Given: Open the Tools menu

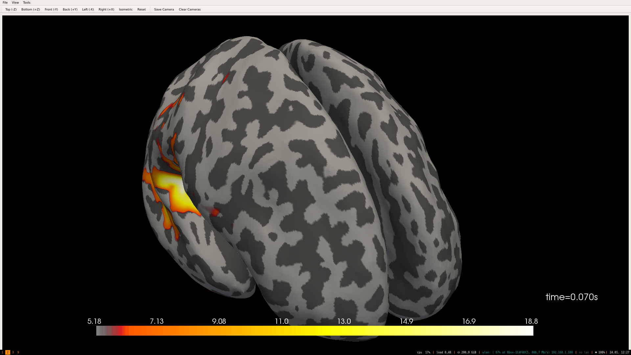Looking at the screenshot, I should [26, 2].
